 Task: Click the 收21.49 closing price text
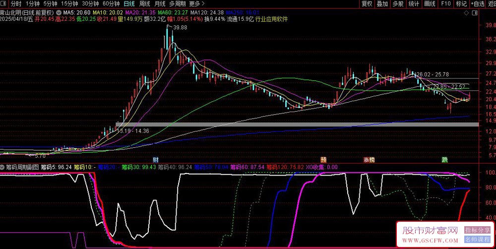tap(107, 19)
